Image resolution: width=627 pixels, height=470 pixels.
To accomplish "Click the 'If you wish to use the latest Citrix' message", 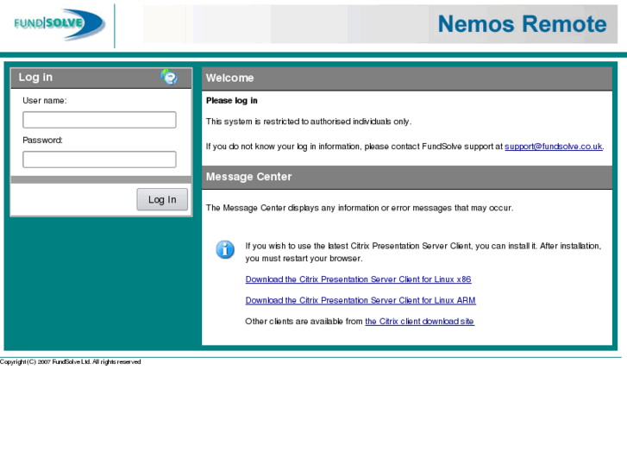I will [423, 252].
